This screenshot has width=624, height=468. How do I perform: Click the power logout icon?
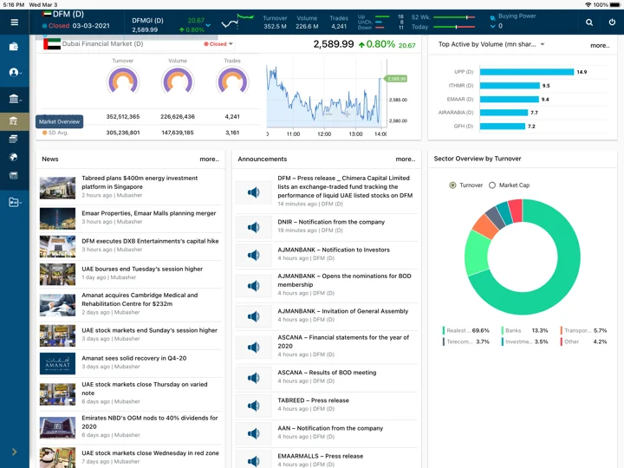click(612, 23)
